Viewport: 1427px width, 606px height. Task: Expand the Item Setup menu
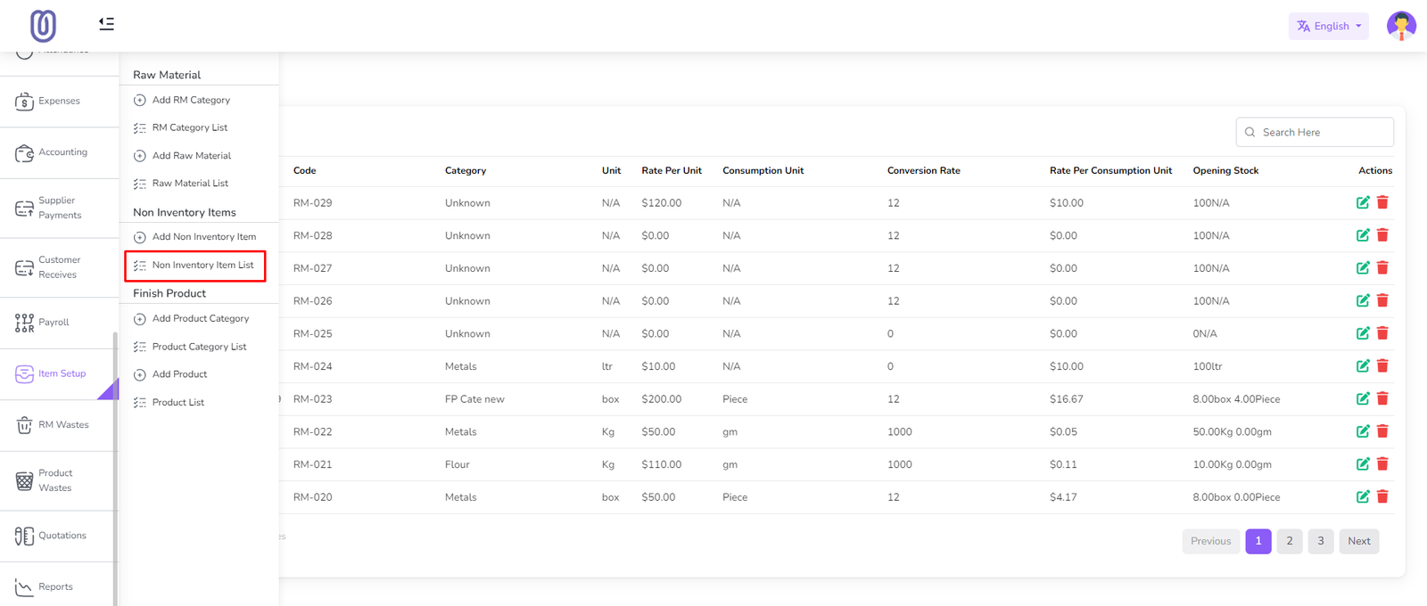[62, 374]
